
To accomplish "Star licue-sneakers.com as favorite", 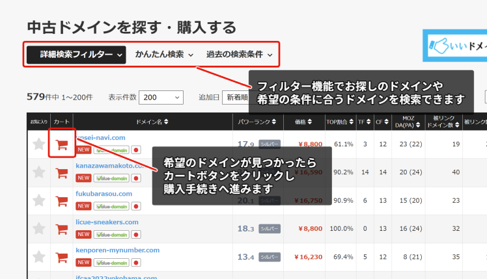I will 39,229.
